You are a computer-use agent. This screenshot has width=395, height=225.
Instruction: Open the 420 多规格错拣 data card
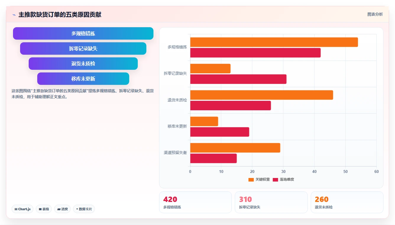click(195, 202)
